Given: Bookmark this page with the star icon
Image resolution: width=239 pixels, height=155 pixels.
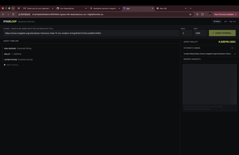Looking at the screenshot, I should pos(190,14).
